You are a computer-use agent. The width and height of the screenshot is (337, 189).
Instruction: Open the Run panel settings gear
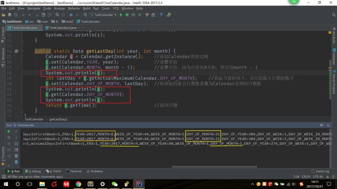[322, 125]
